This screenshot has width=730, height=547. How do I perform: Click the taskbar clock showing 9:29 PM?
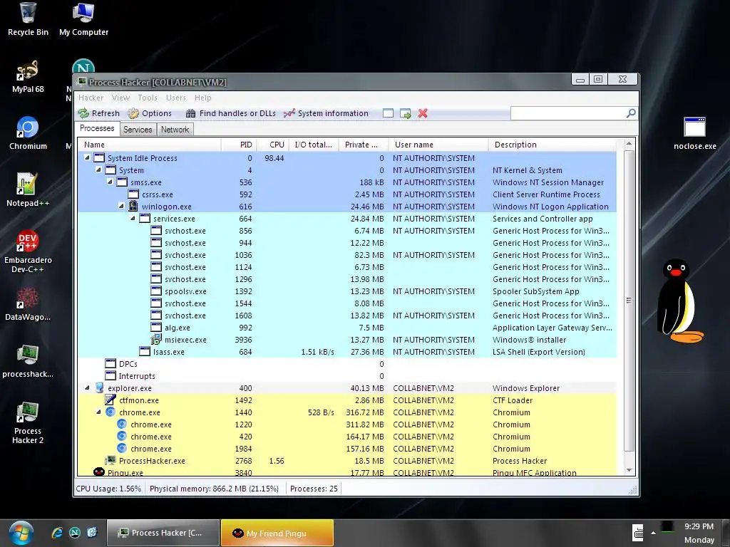699,526
